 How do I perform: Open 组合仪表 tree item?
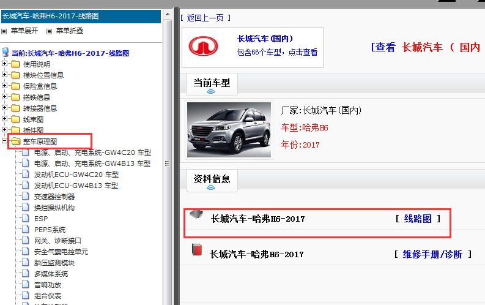coord(48,296)
